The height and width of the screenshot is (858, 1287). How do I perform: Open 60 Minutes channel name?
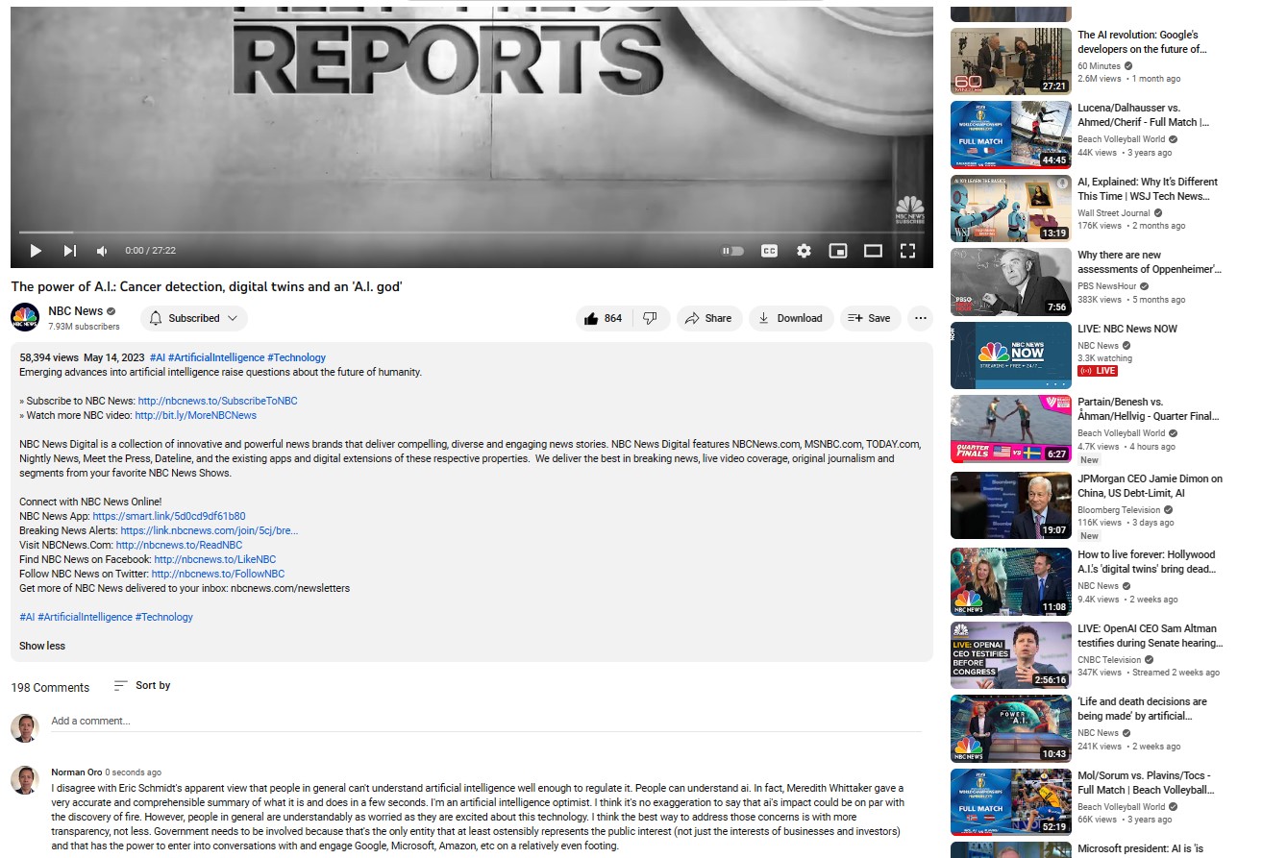tap(1099, 66)
